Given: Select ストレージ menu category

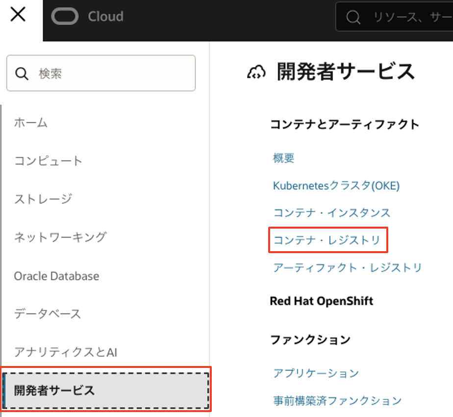Looking at the screenshot, I should tap(43, 199).
